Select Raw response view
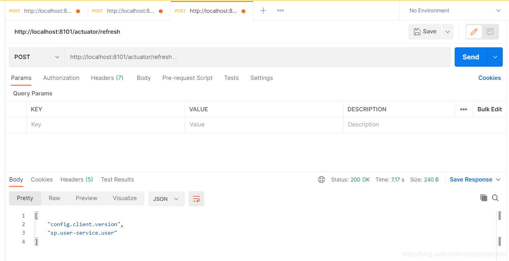509x261 pixels. (54, 198)
